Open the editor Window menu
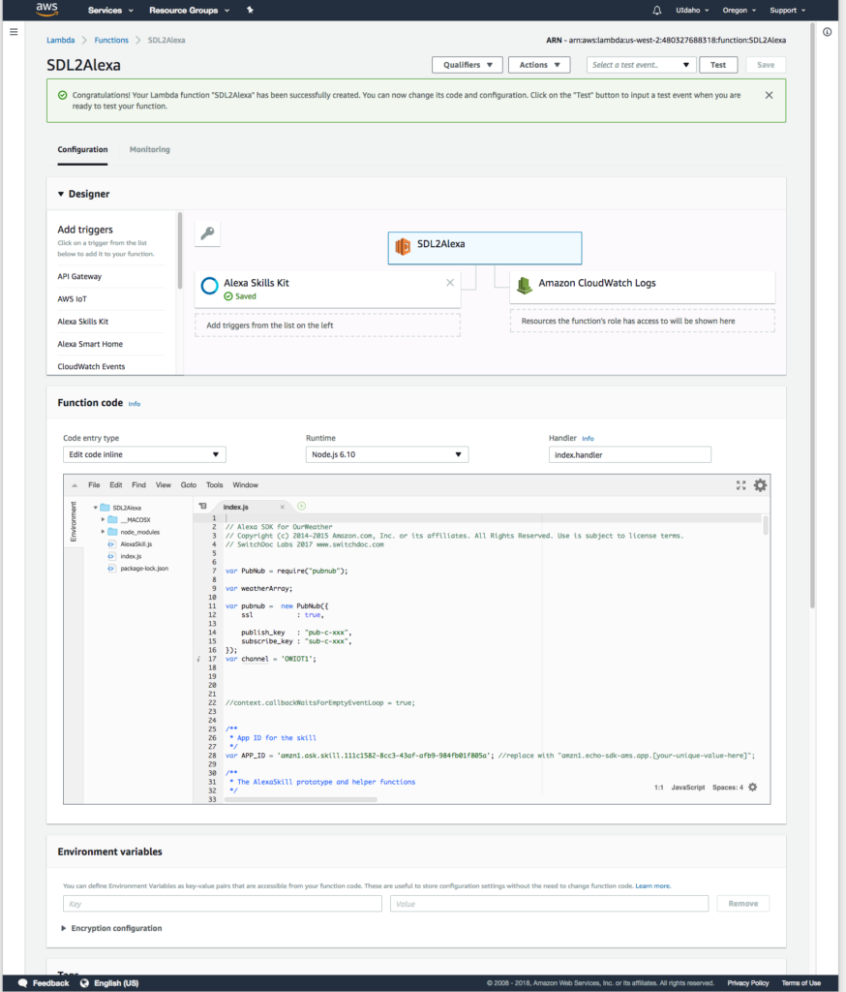Screen dimensions: 846x992 click(245, 485)
